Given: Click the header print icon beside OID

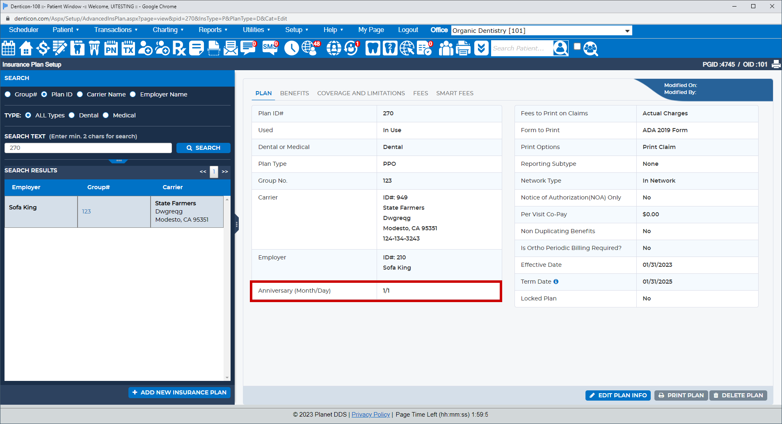Looking at the screenshot, I should [x=776, y=64].
